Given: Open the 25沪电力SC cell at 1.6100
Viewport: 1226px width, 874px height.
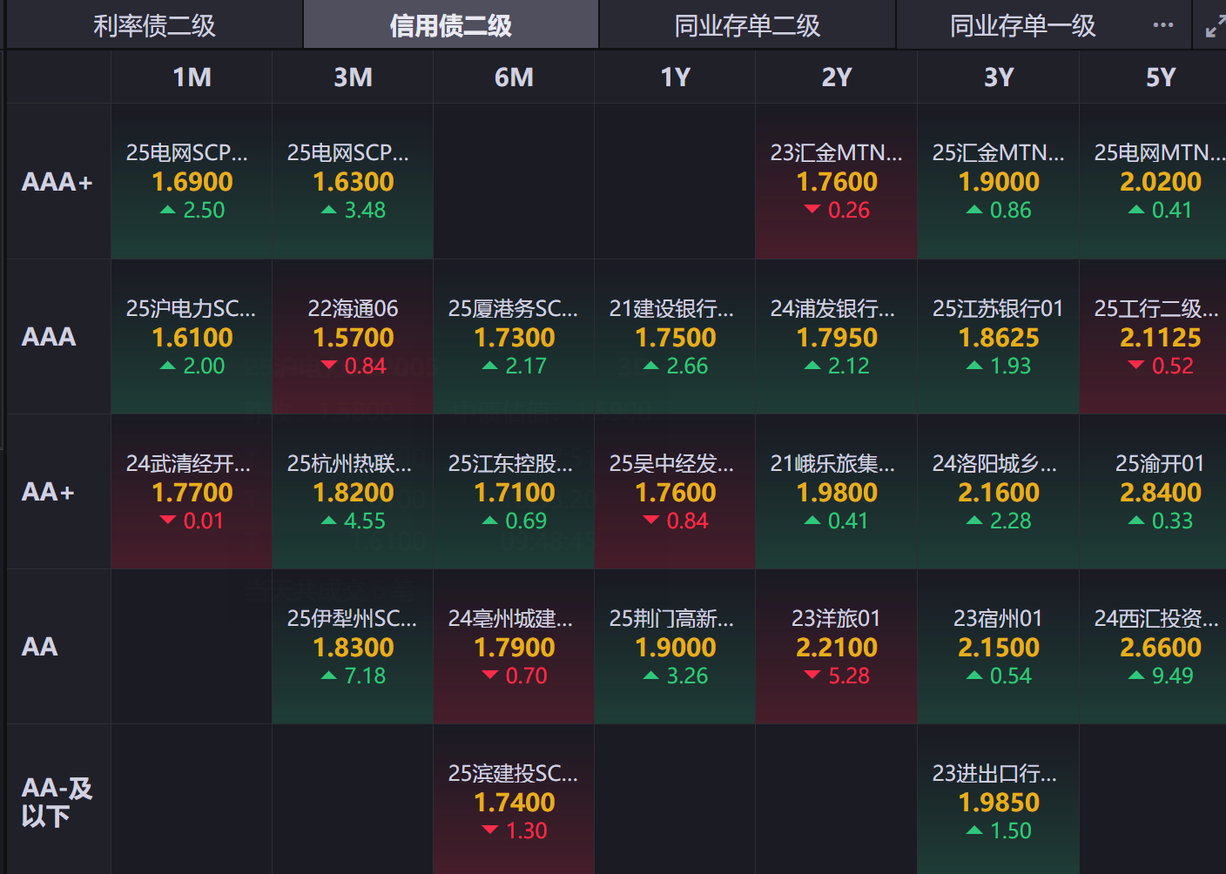Looking at the screenshot, I should pyautogui.click(x=192, y=337).
